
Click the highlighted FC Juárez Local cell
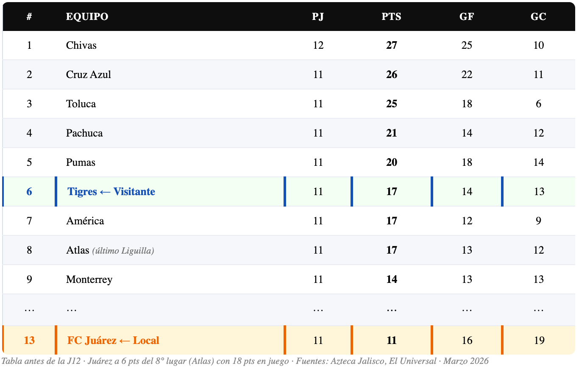pos(113,341)
